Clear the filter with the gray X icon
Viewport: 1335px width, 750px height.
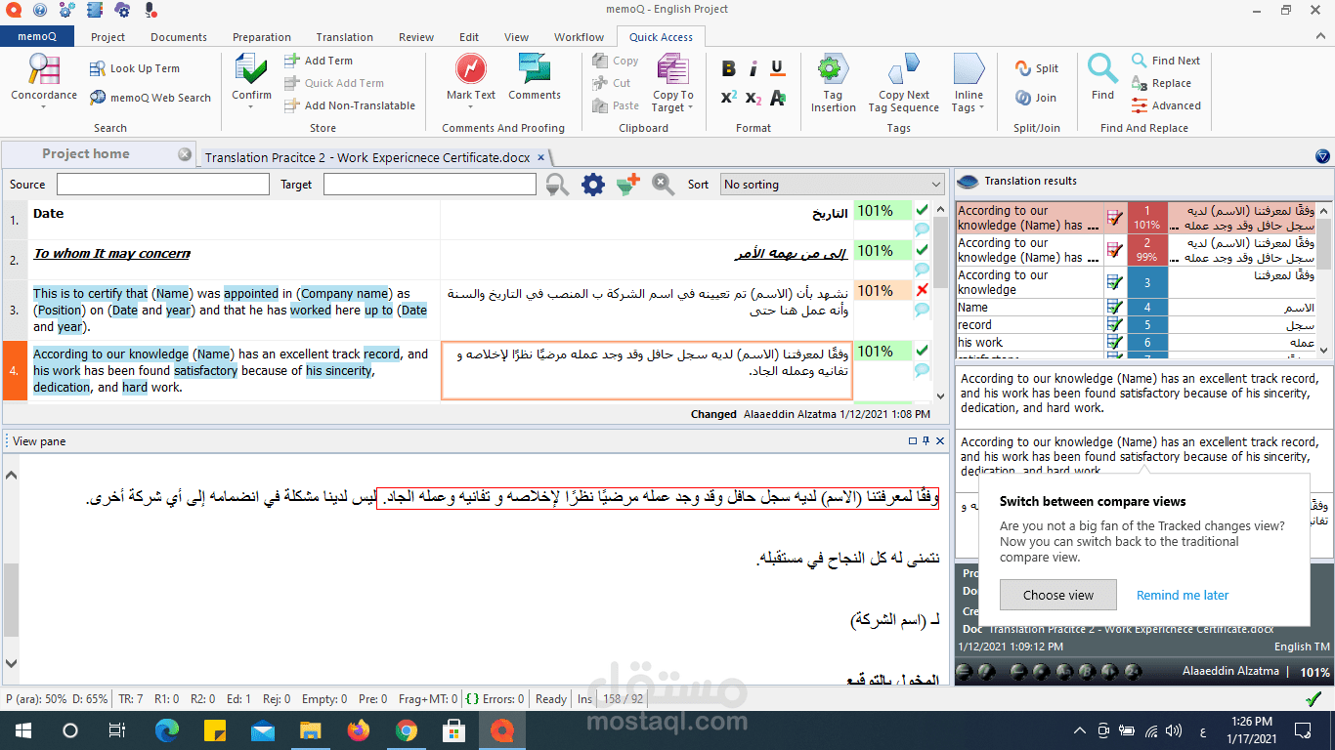tap(664, 184)
